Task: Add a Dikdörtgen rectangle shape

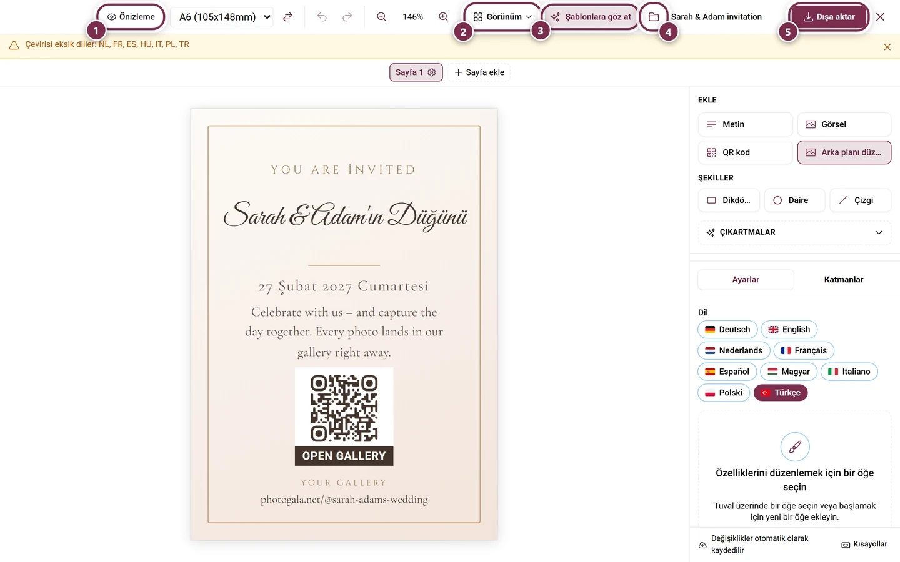Action: pyautogui.click(x=729, y=200)
